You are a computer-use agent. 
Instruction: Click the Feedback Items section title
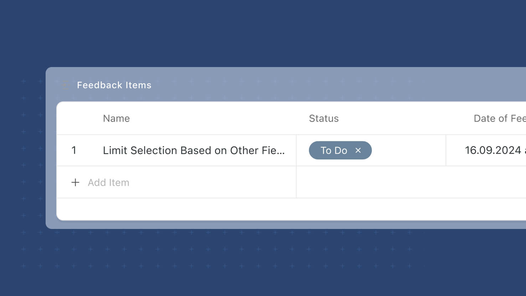coord(114,85)
